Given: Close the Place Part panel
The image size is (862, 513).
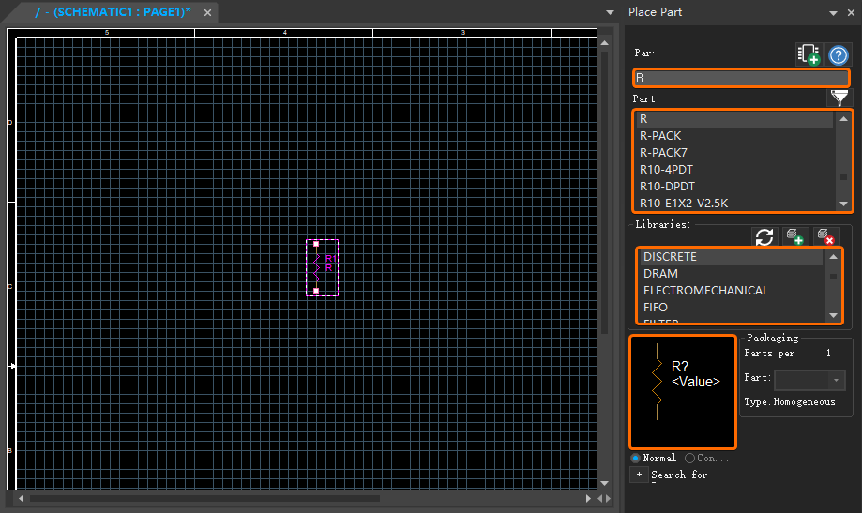Looking at the screenshot, I should point(852,12).
